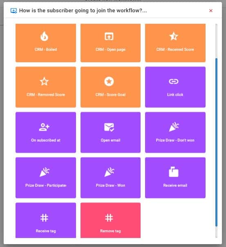Image resolution: width=226 pixels, height=247 pixels.
Task: Click the On subscribed at label
Action: 46,140
